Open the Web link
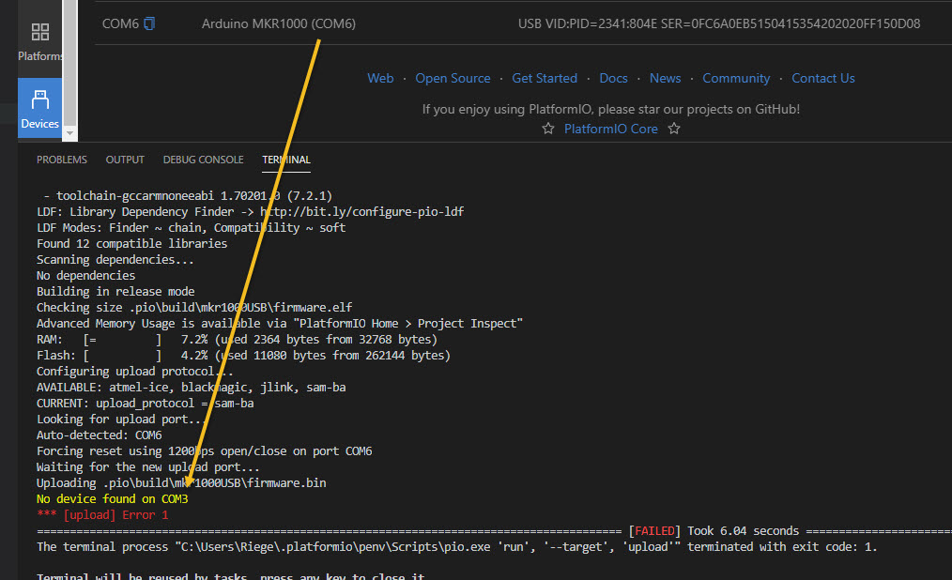This screenshot has height=580, width=952. (x=380, y=78)
